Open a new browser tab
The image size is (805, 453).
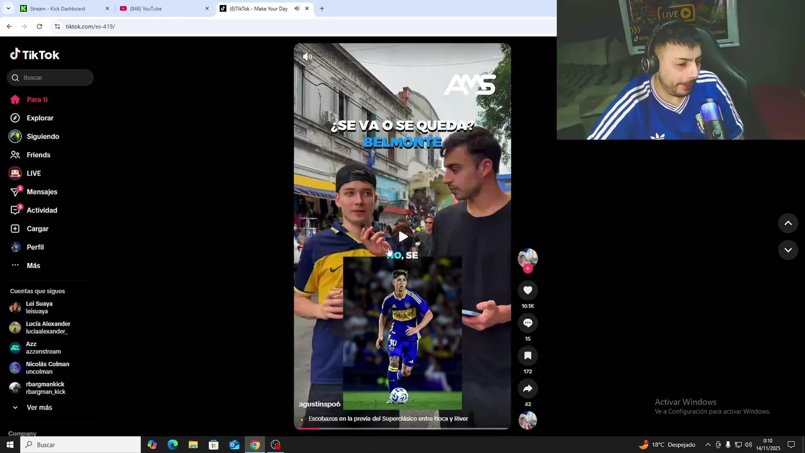(x=322, y=9)
